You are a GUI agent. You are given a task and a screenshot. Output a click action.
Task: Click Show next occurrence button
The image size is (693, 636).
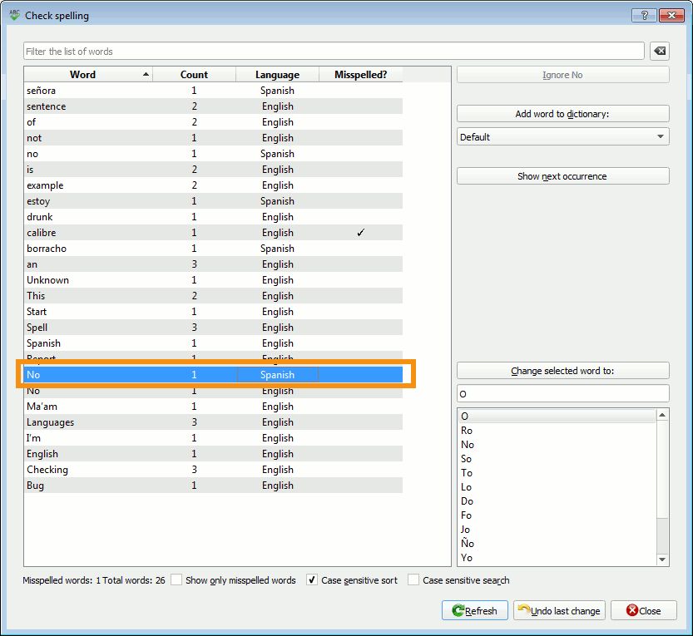(x=562, y=176)
